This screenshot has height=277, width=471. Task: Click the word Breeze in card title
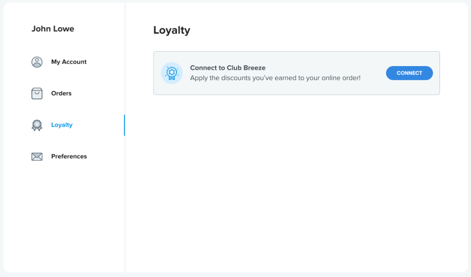pyautogui.click(x=254, y=68)
